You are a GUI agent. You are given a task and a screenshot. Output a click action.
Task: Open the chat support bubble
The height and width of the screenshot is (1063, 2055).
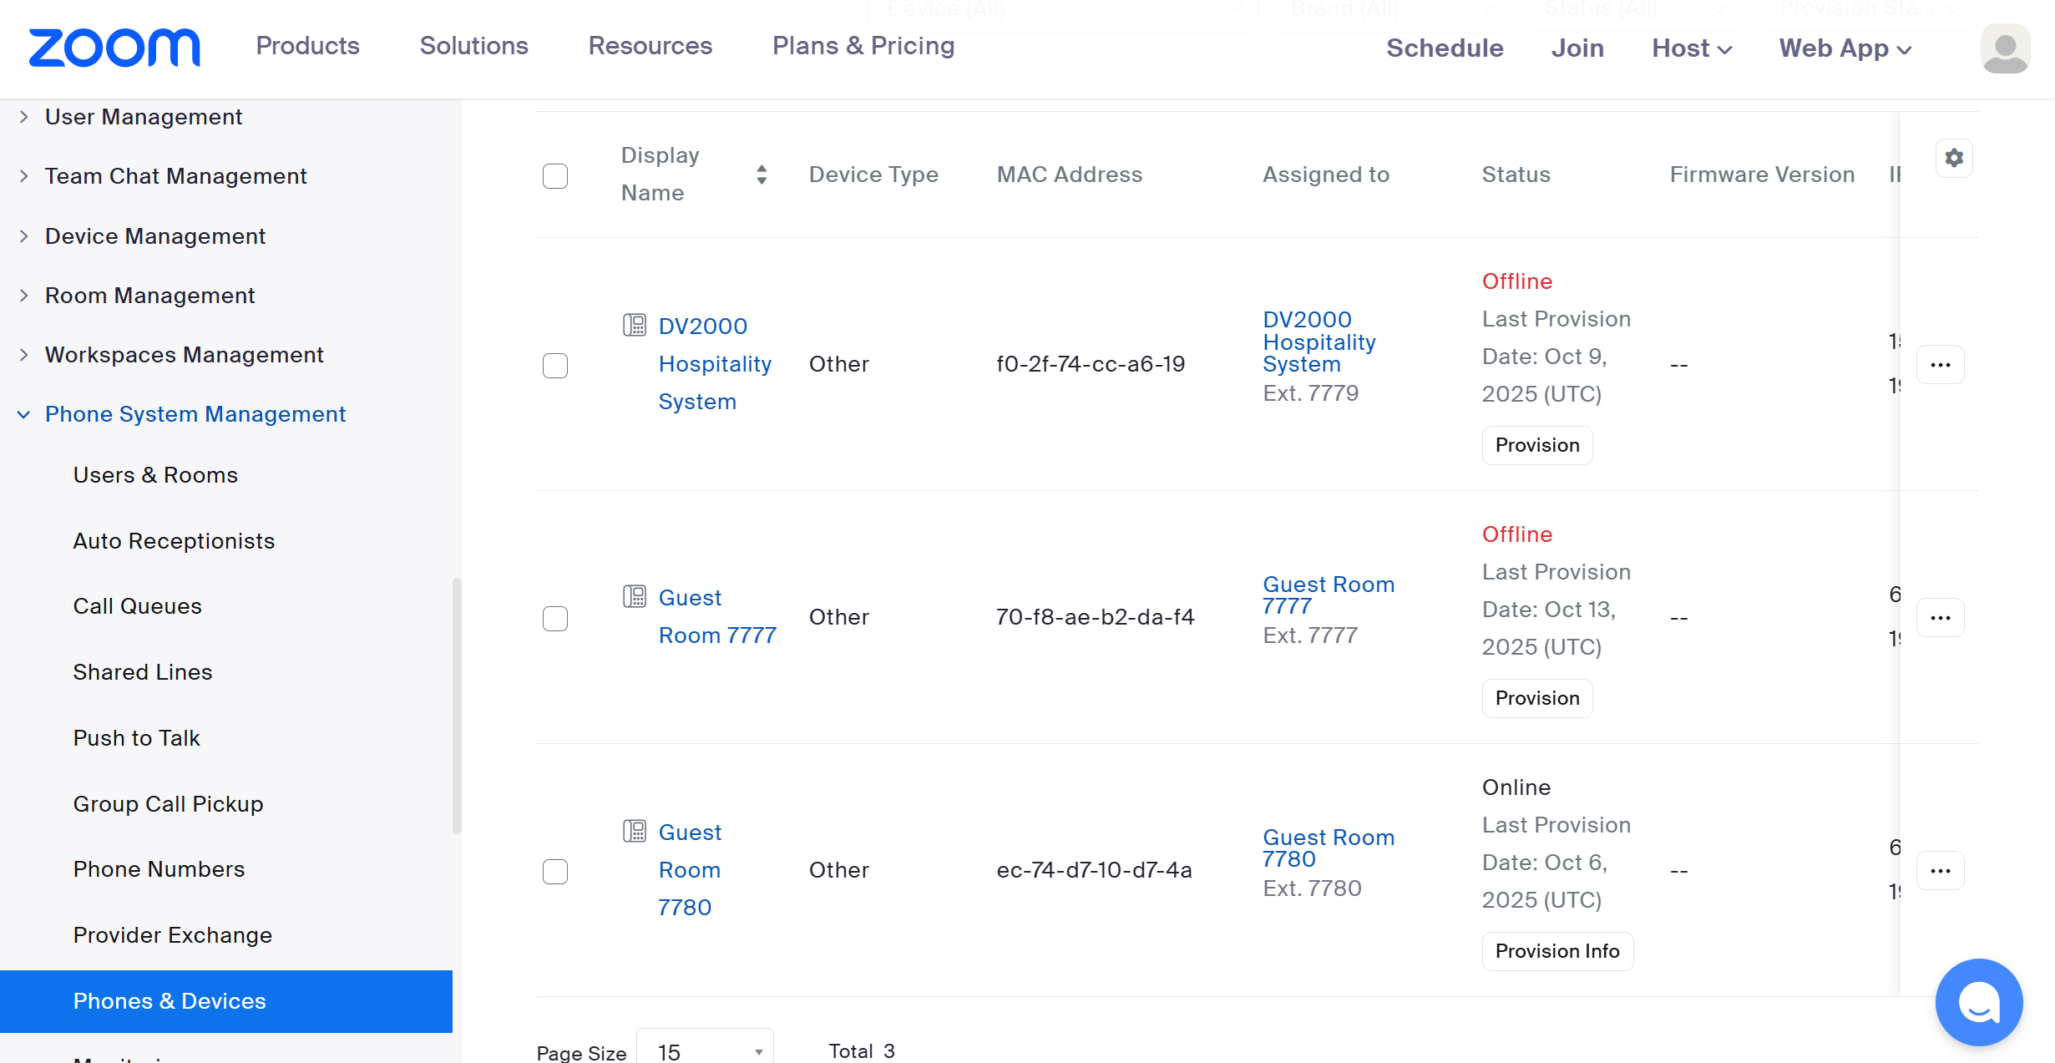coord(1978,1001)
